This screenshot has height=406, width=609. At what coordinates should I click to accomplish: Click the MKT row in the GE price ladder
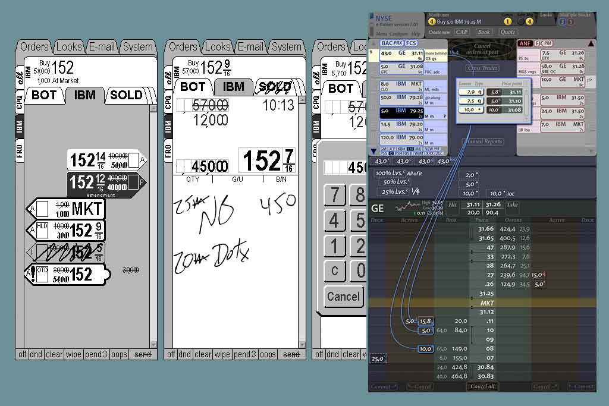[482, 303]
